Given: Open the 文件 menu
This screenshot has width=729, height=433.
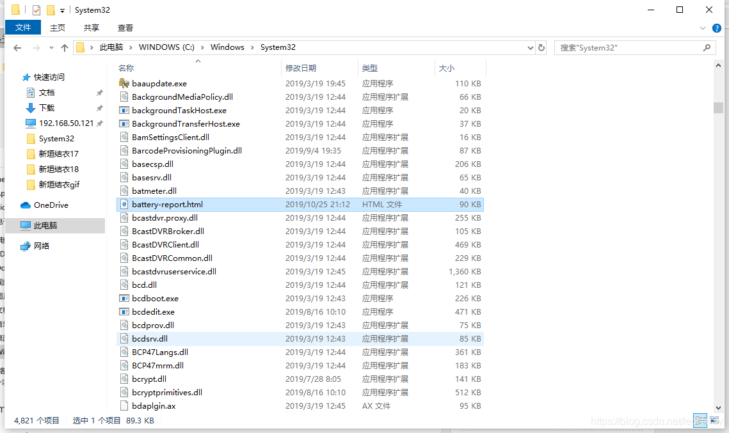Looking at the screenshot, I should [23, 28].
